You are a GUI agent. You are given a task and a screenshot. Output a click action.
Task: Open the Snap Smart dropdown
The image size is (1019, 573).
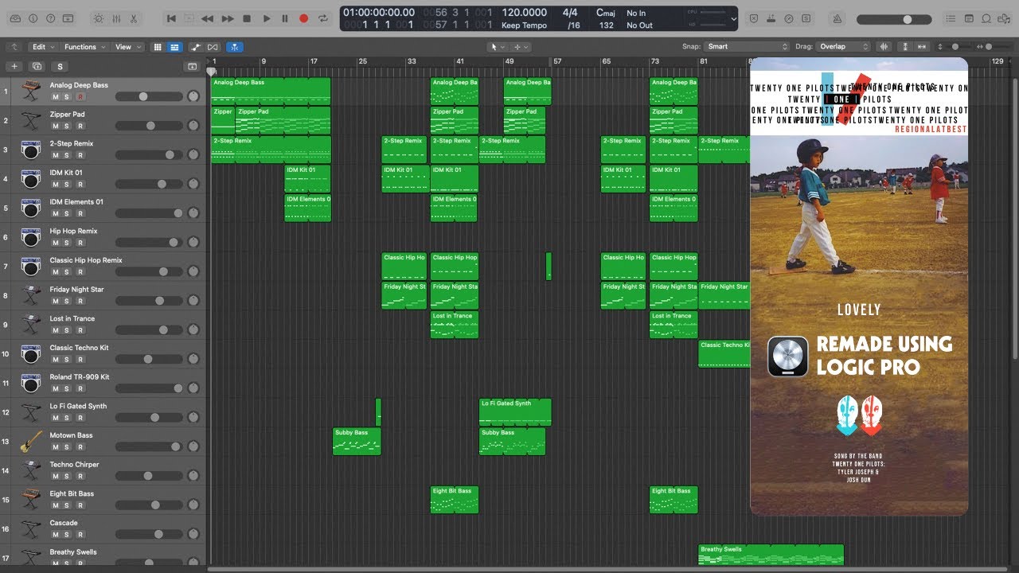coord(748,47)
